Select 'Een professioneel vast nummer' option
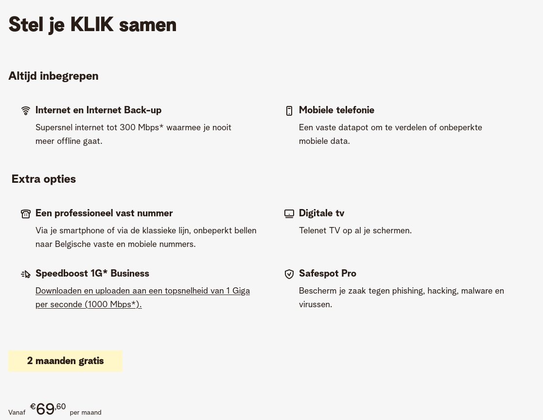The height and width of the screenshot is (420, 543). click(x=104, y=213)
